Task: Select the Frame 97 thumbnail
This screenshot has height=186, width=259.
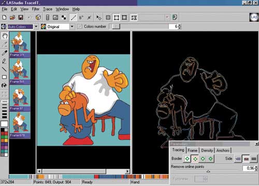Action: click(20, 98)
